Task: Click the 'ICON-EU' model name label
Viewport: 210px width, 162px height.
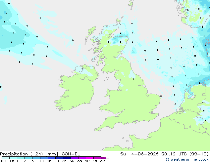Action: (71, 154)
